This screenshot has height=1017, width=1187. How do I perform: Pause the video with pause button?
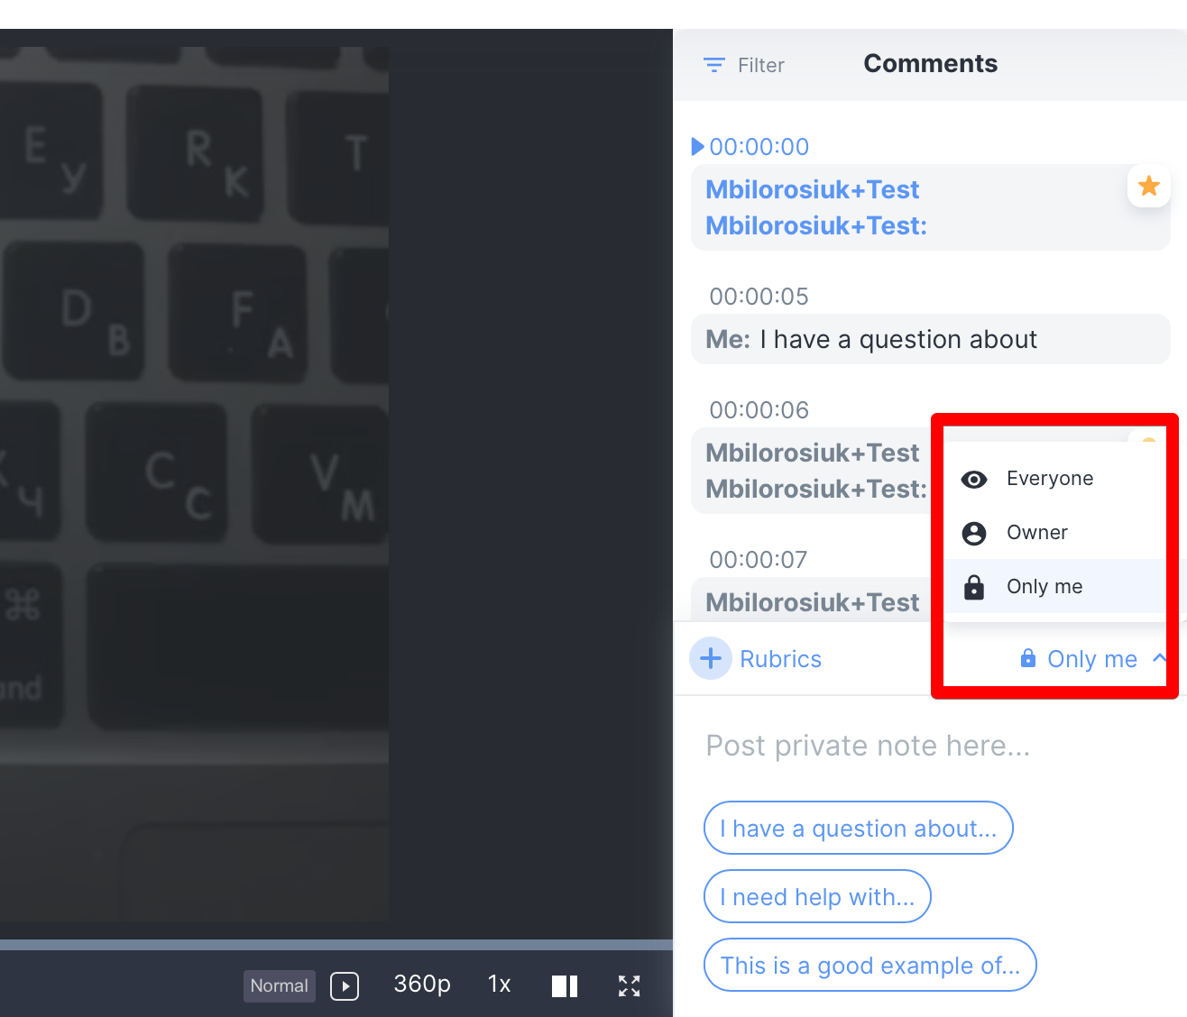[x=565, y=985]
